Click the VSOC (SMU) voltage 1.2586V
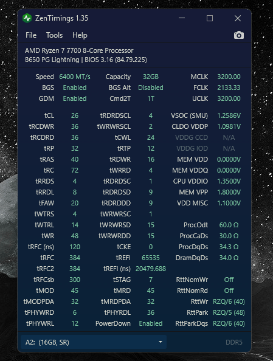The height and width of the screenshot is (361, 273). tap(229, 115)
